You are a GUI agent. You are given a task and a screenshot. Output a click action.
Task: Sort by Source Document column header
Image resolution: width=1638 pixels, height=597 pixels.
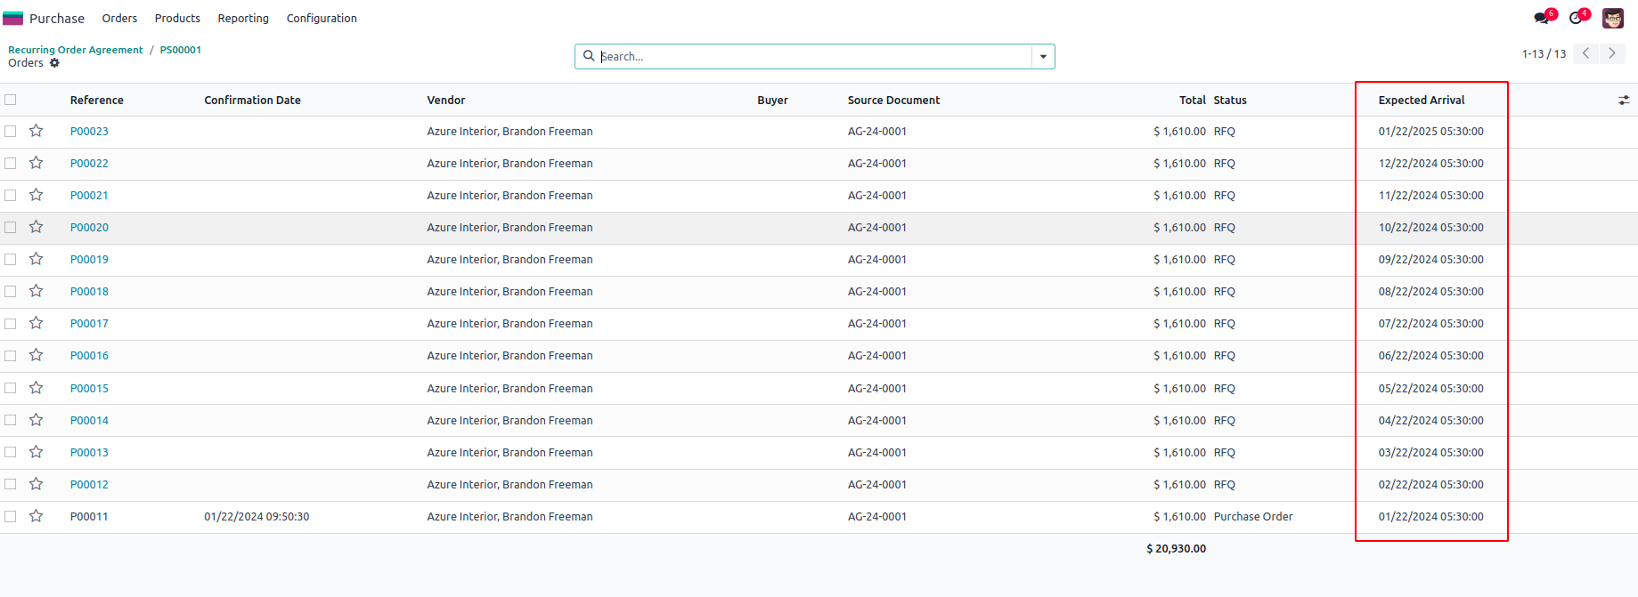point(893,101)
